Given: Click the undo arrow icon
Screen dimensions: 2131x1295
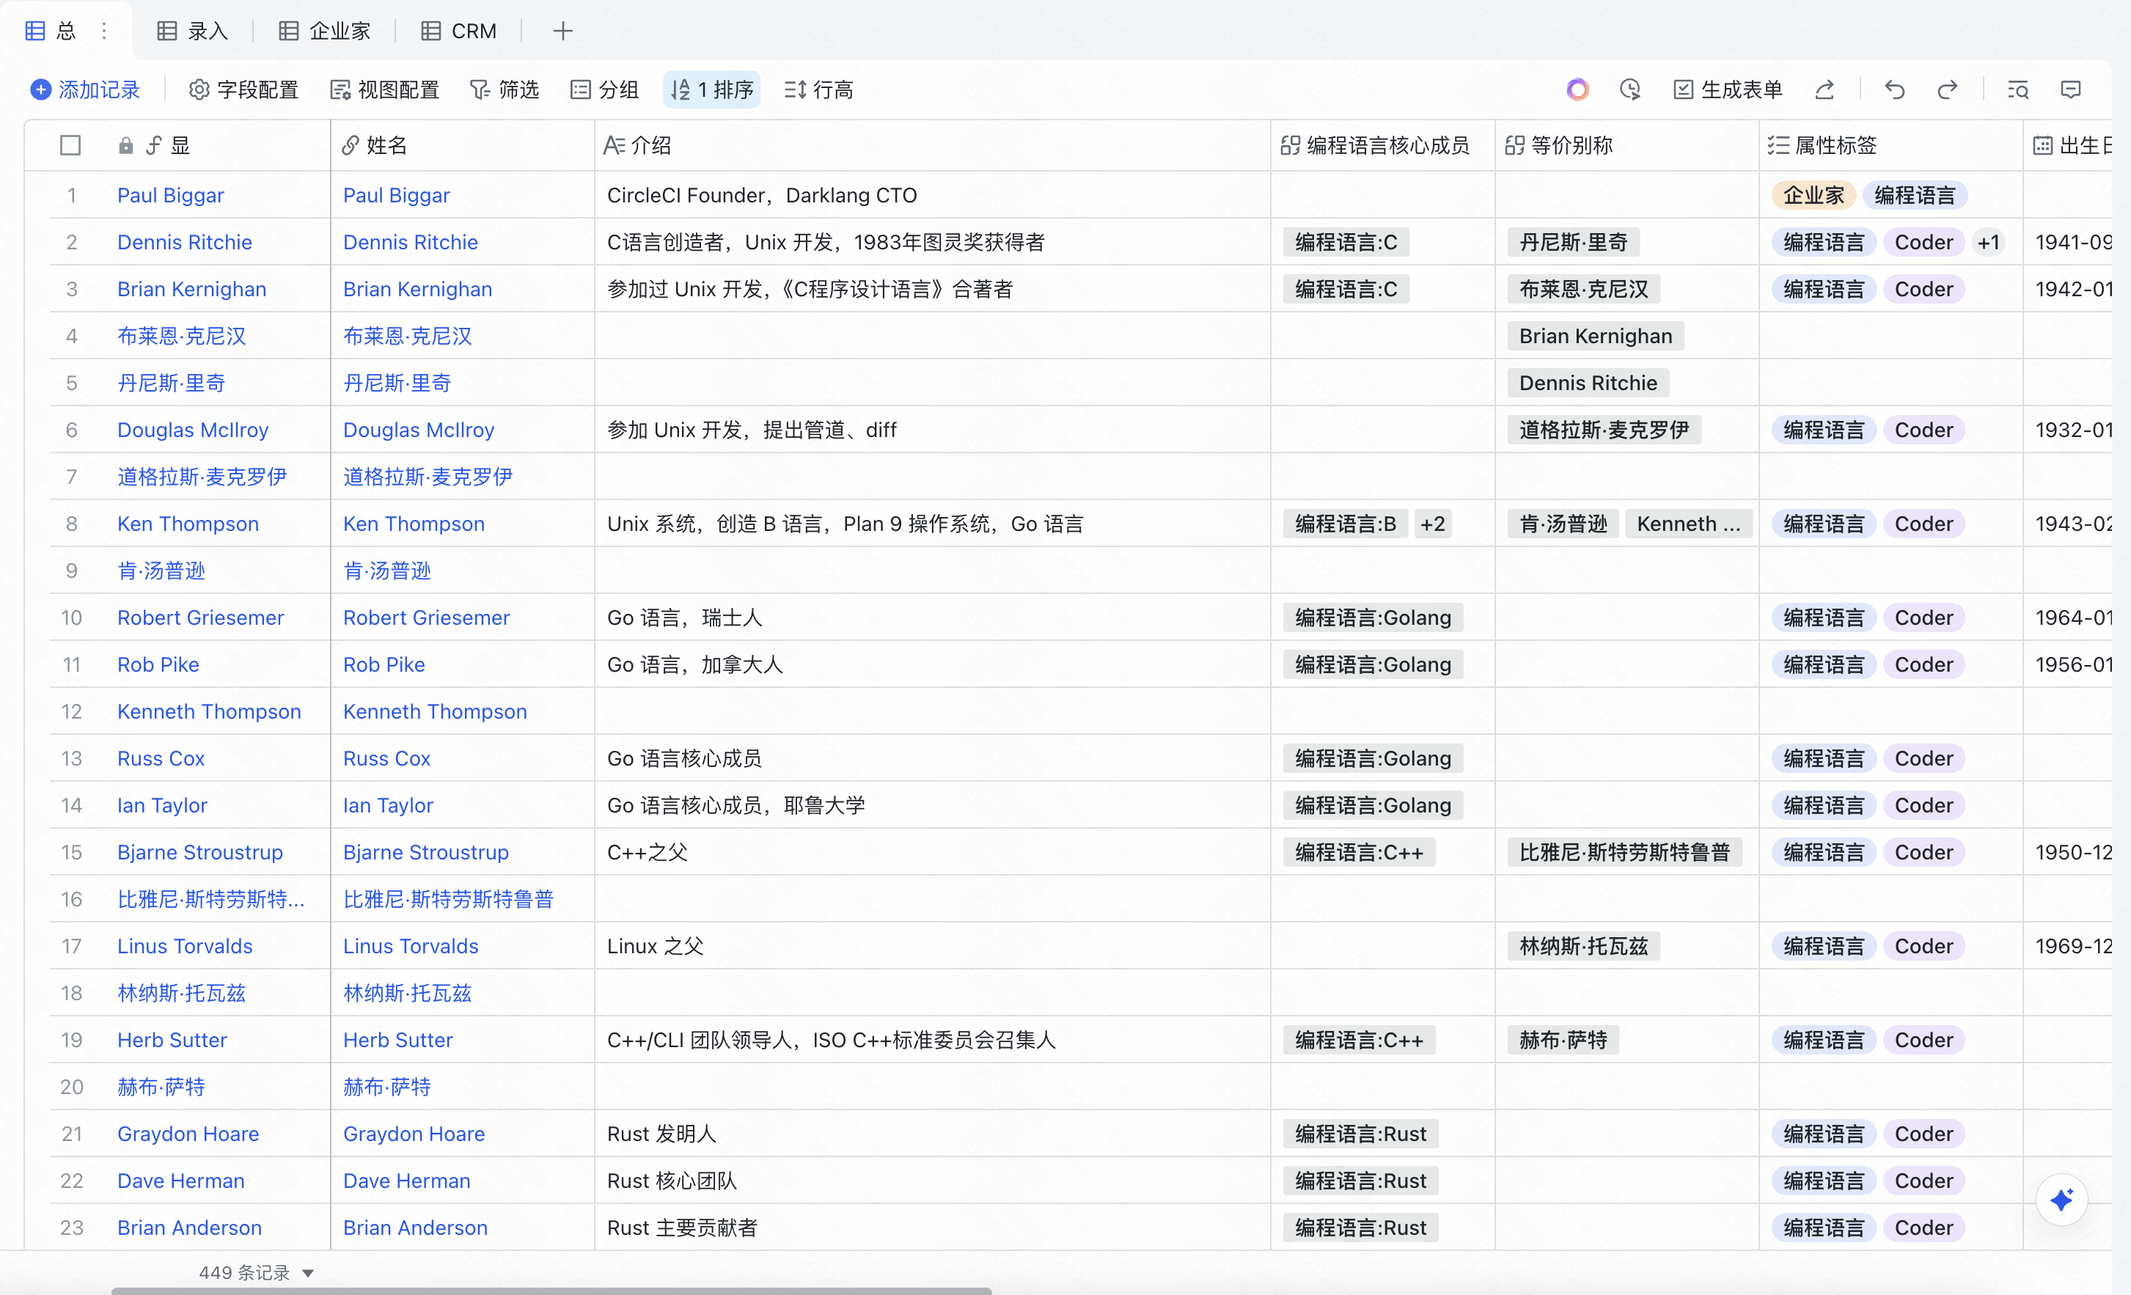Looking at the screenshot, I should [1894, 90].
